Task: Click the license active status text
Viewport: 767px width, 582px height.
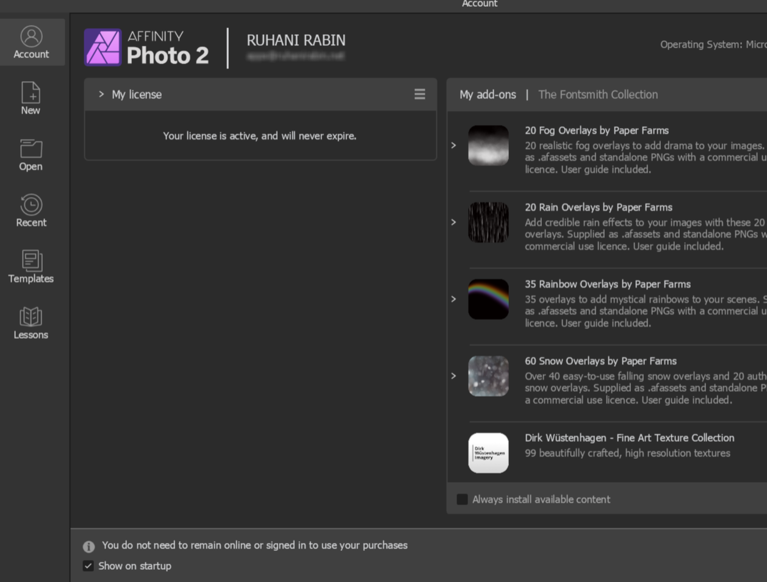Action: 260,136
